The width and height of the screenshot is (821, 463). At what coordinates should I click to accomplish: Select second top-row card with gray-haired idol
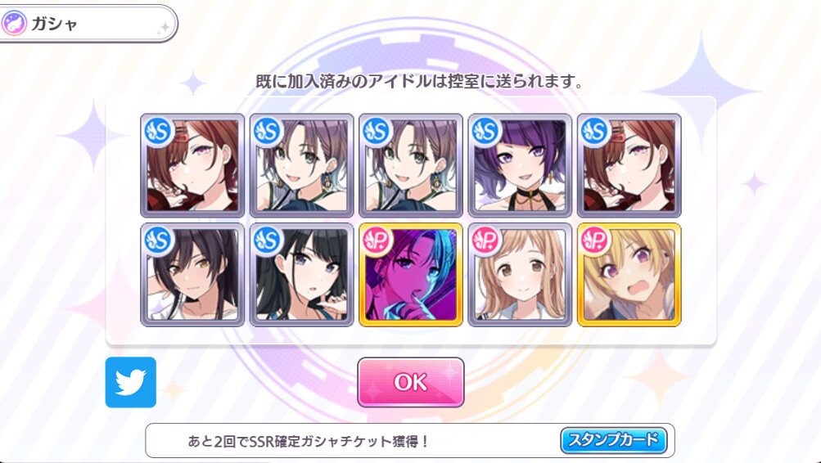click(x=301, y=165)
